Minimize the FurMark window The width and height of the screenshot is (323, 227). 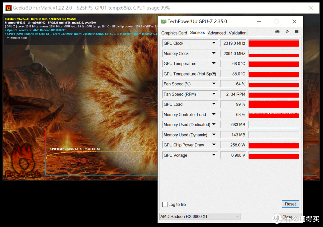point(276,8)
